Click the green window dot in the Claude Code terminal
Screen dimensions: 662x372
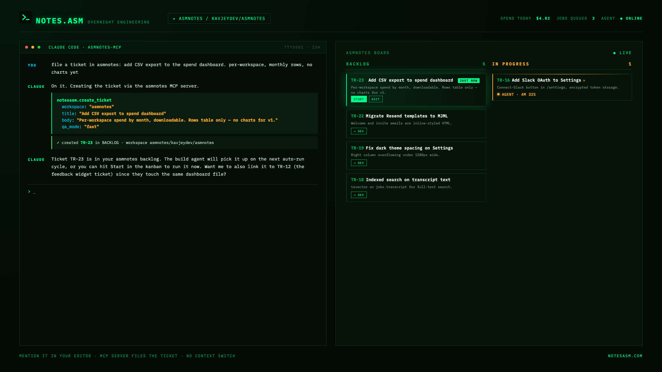pos(39,47)
